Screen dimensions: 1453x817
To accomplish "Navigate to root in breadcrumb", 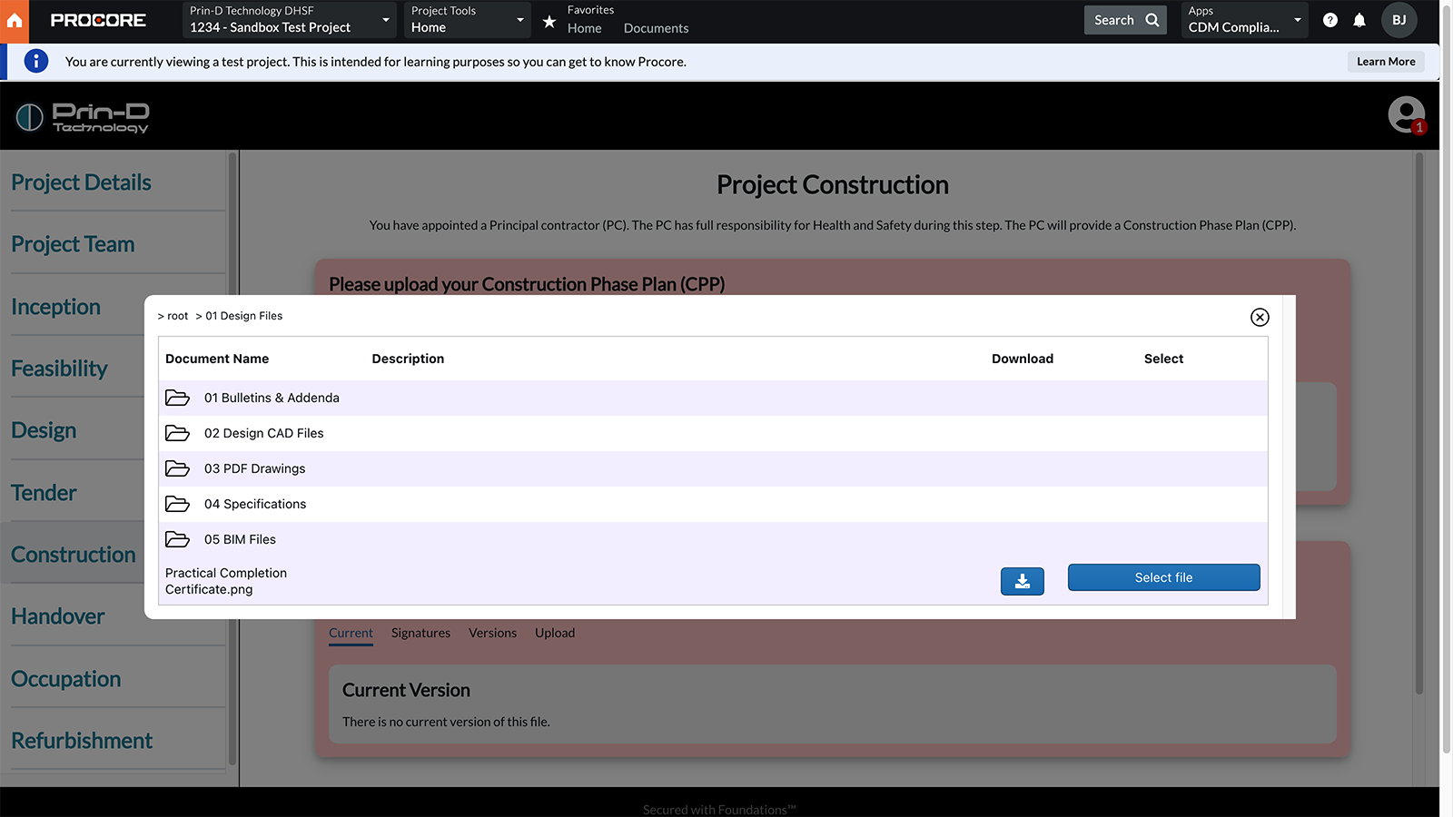I will point(177,316).
